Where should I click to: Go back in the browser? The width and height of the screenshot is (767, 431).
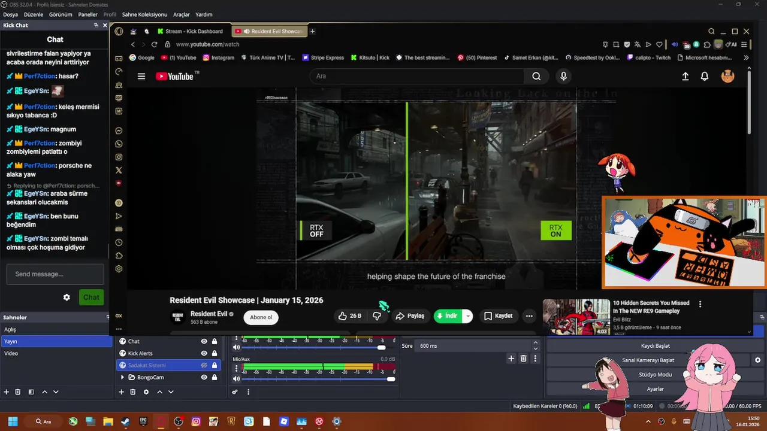click(133, 44)
